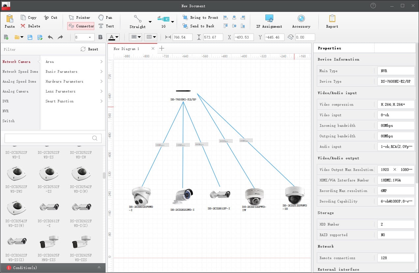
Task: Click Bring to Front
Action: click(x=200, y=17)
